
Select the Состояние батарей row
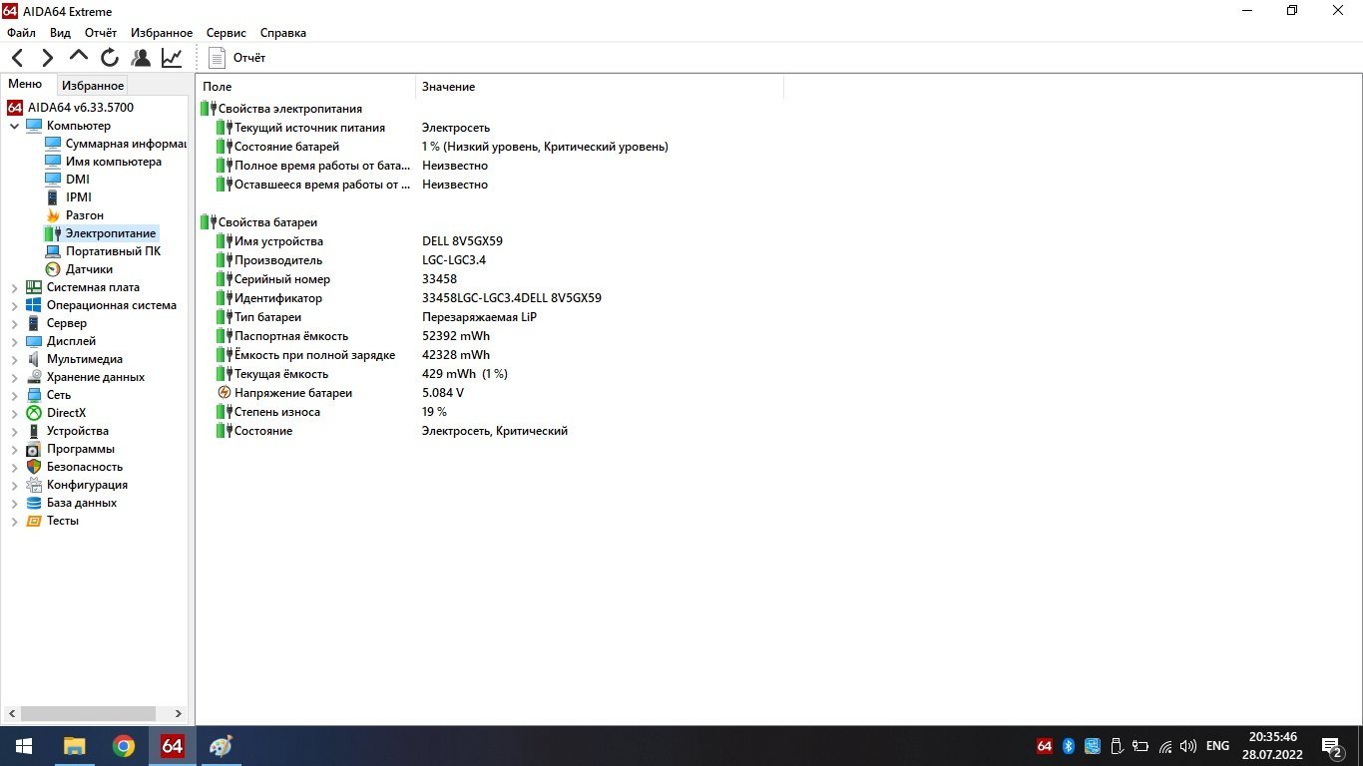click(490, 147)
